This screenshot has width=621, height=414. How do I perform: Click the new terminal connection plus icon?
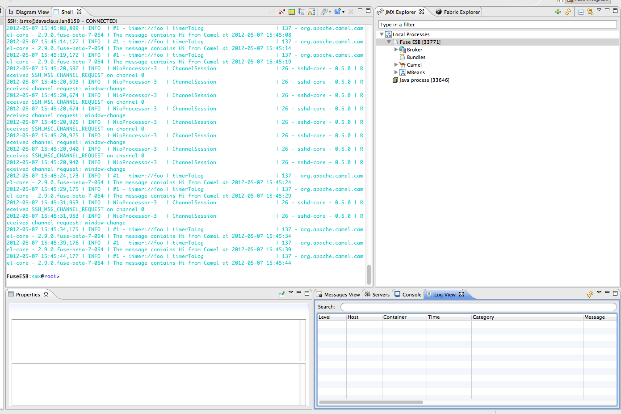[x=338, y=12]
